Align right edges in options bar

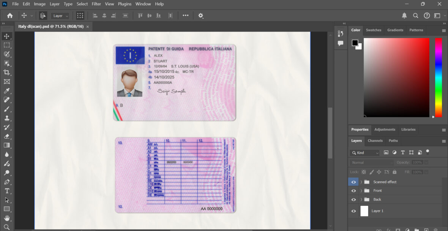114,16
